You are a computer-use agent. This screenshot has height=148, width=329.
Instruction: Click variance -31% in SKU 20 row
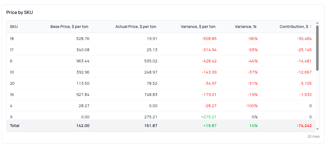pyautogui.click(x=252, y=83)
